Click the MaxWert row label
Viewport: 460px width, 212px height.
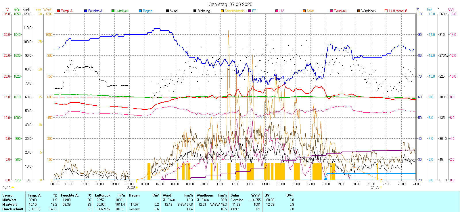click(x=9, y=205)
